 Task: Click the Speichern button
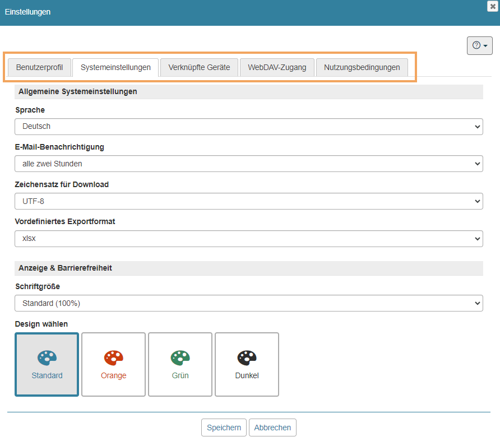(x=224, y=428)
